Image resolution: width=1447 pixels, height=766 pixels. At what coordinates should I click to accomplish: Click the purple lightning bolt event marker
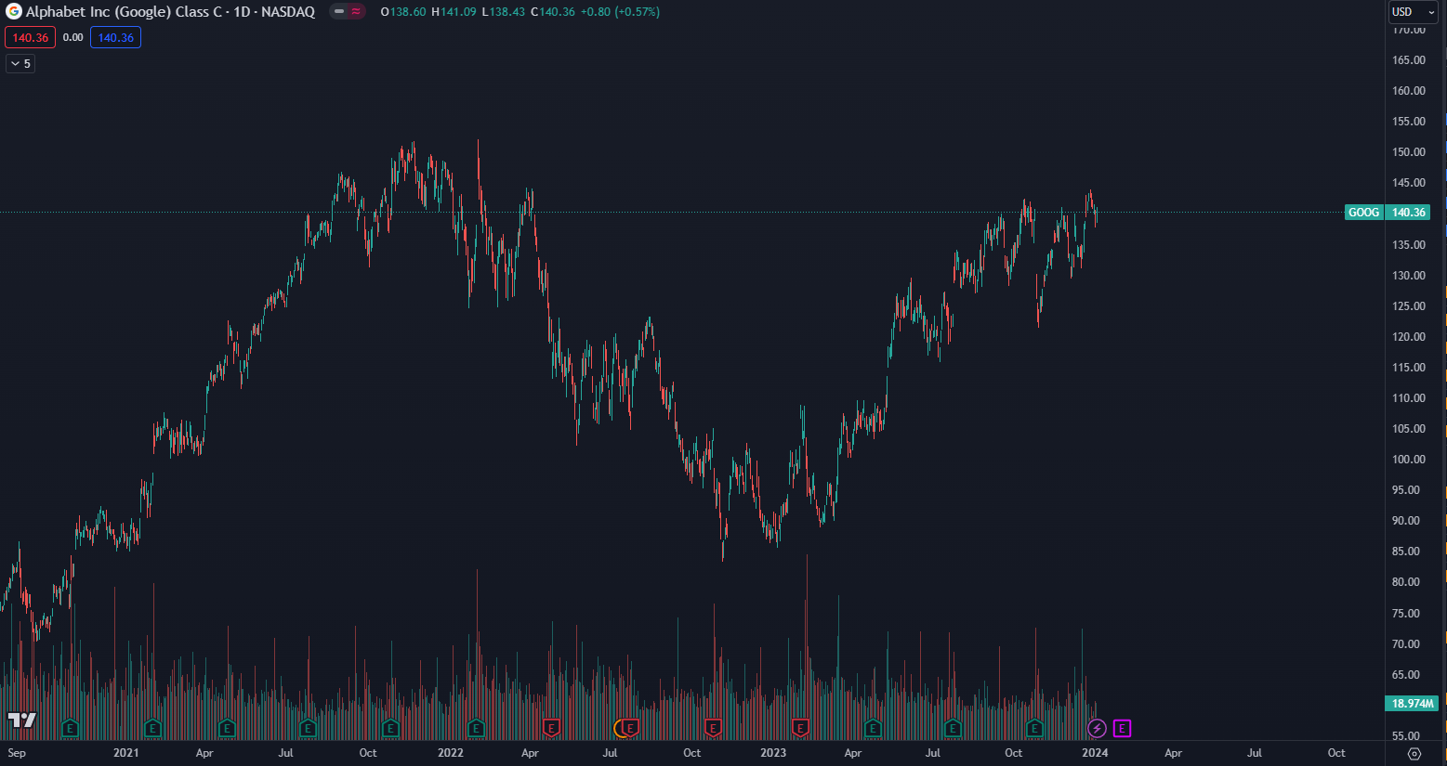tap(1097, 729)
